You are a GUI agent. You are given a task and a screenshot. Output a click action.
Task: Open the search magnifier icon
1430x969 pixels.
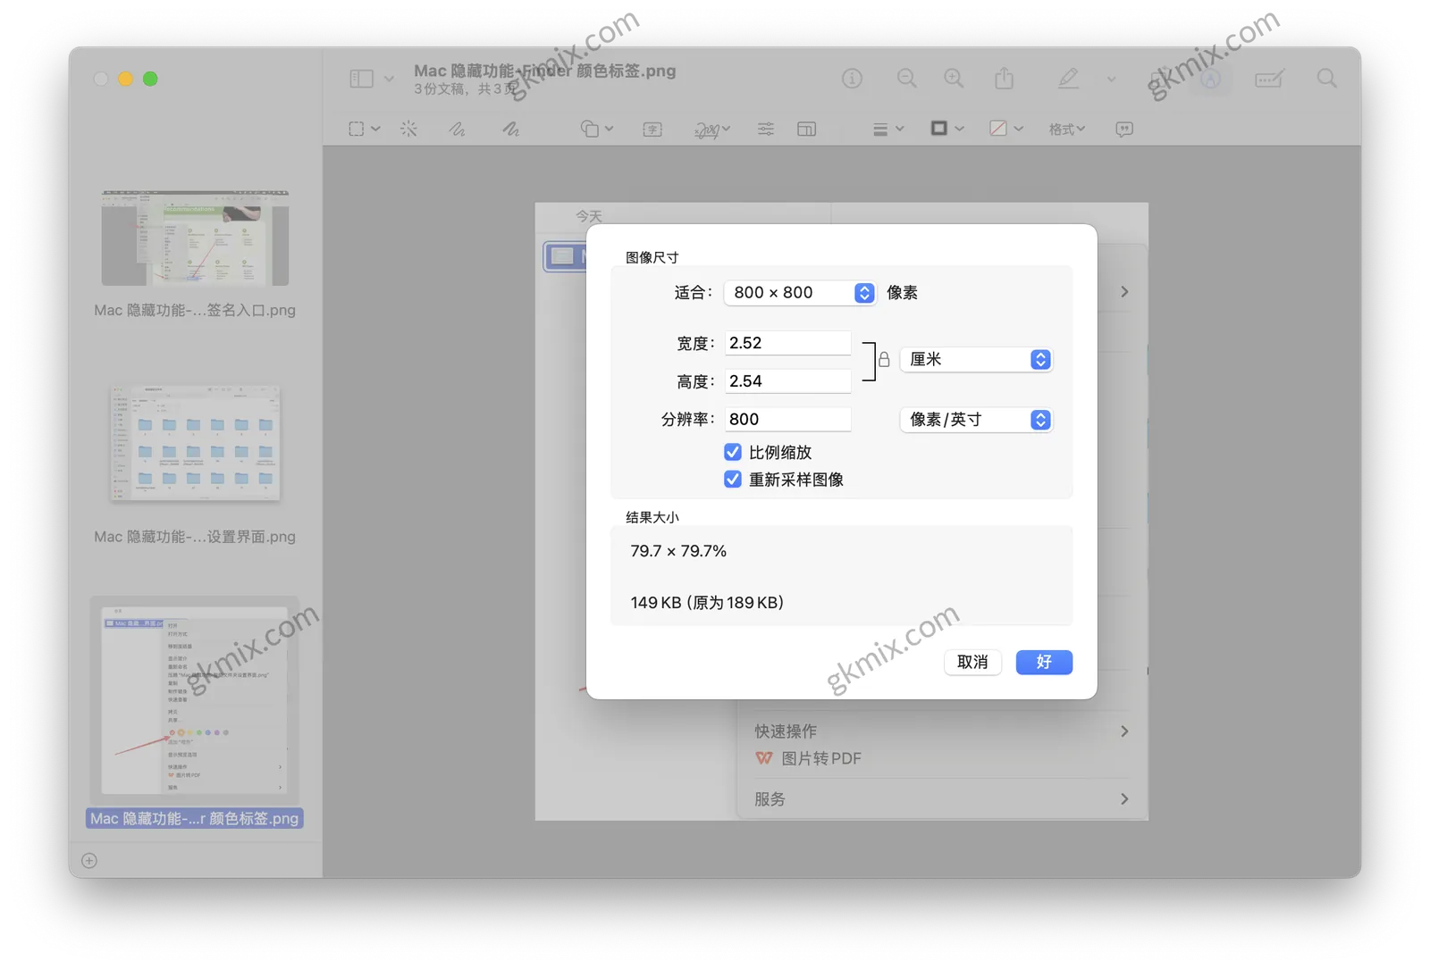(x=1327, y=79)
